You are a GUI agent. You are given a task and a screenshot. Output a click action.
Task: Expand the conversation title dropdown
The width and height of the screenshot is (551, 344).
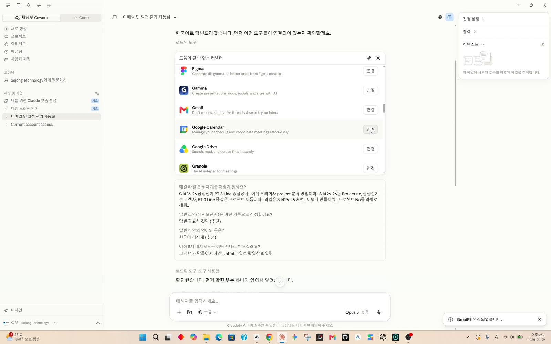tap(175, 17)
